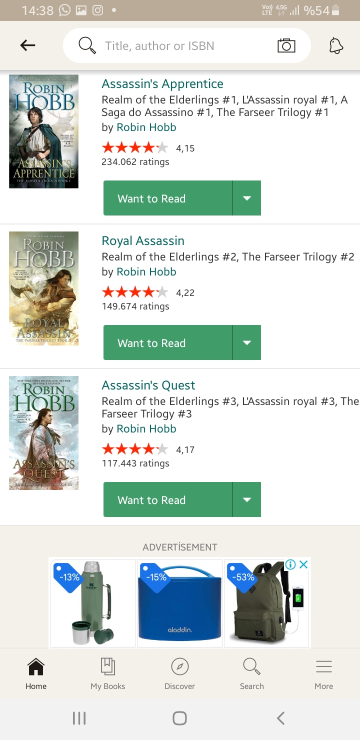Switch to the Discover tab
360x740 pixels.
pos(180,673)
